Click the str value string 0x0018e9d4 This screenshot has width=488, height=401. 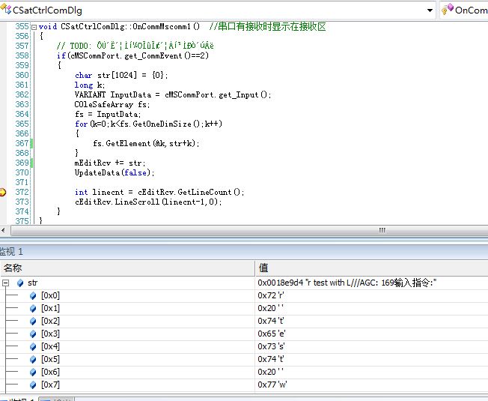point(347,283)
